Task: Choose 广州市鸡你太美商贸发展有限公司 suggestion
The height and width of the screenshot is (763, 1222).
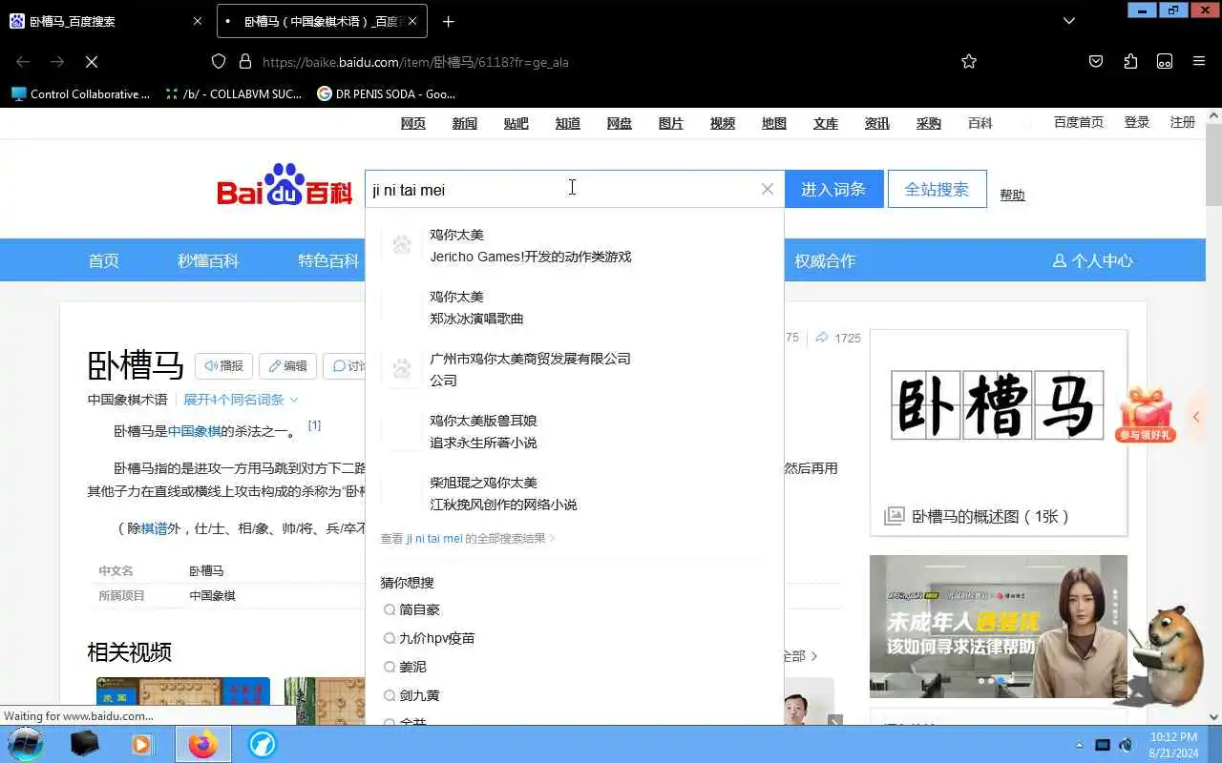Action: click(x=575, y=369)
